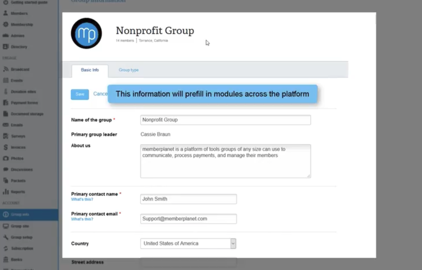Select the Group info circle icon

point(5,215)
